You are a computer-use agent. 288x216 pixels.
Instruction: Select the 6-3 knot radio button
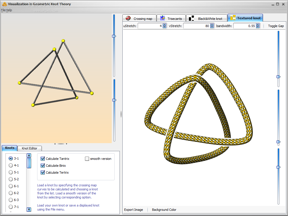[x=11, y=200]
